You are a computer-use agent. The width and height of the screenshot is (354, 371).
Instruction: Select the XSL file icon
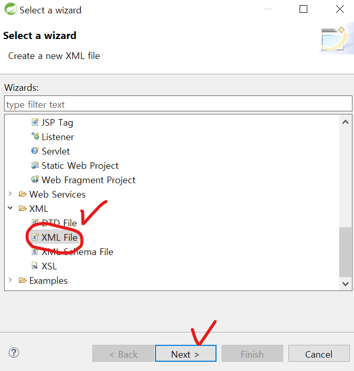(x=35, y=266)
